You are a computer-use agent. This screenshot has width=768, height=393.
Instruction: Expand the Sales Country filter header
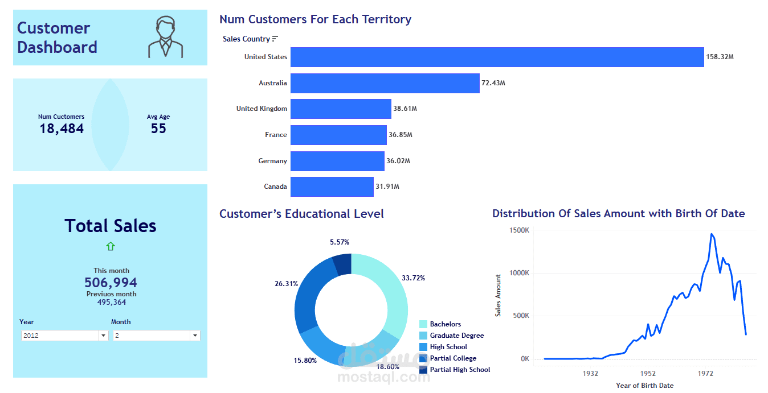click(x=245, y=38)
